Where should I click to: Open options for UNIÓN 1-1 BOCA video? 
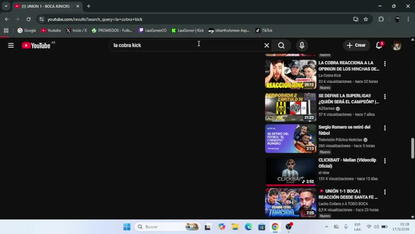pyautogui.click(x=385, y=192)
